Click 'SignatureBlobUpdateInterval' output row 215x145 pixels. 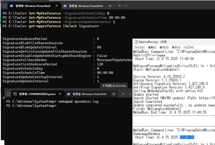52,47
